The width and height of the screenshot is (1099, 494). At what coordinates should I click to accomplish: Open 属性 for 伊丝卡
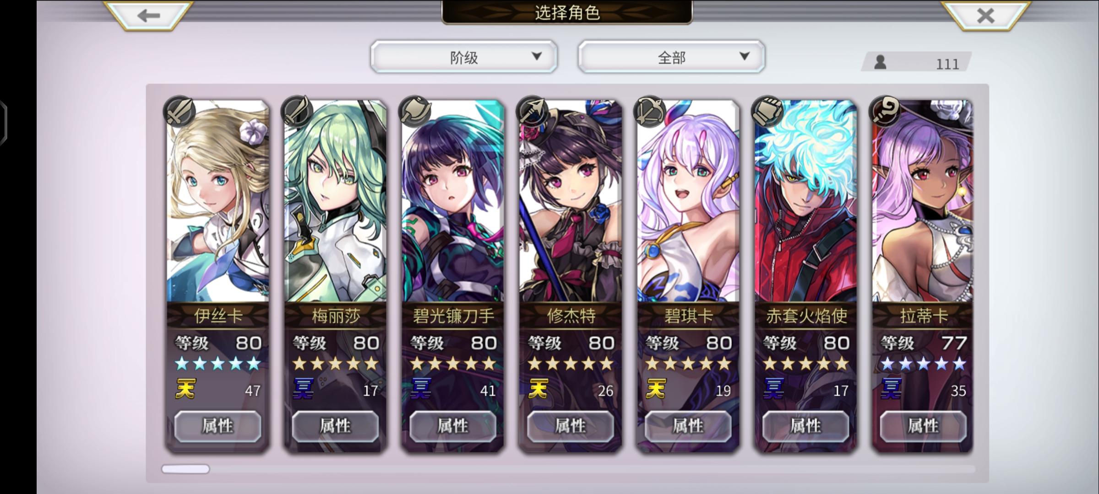[218, 426]
